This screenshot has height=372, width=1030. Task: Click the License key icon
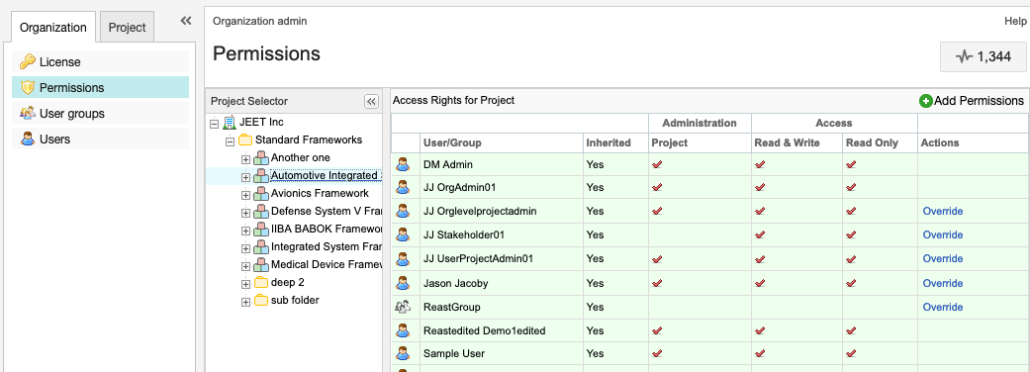point(27,61)
